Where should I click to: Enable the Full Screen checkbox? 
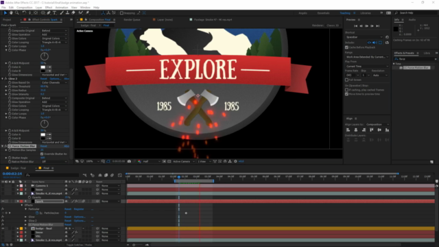(346, 80)
